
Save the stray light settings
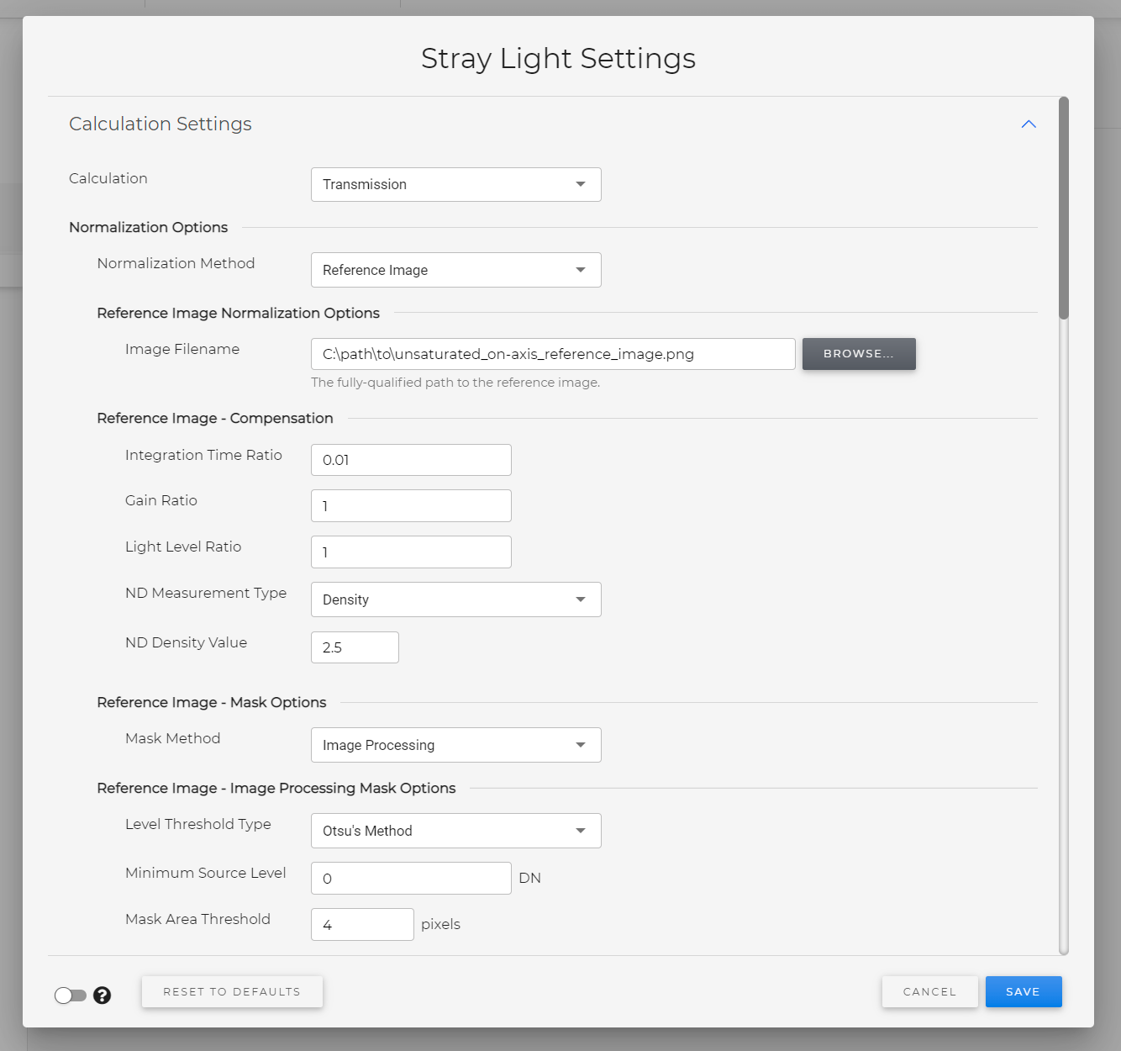(x=1024, y=991)
